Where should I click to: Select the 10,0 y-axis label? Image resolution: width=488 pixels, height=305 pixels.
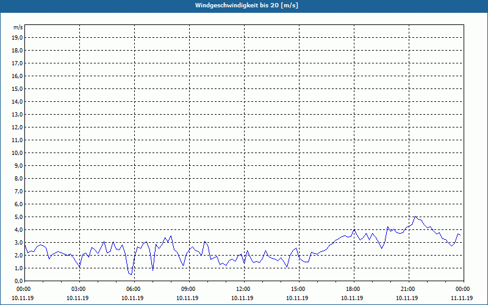[x=18, y=153]
